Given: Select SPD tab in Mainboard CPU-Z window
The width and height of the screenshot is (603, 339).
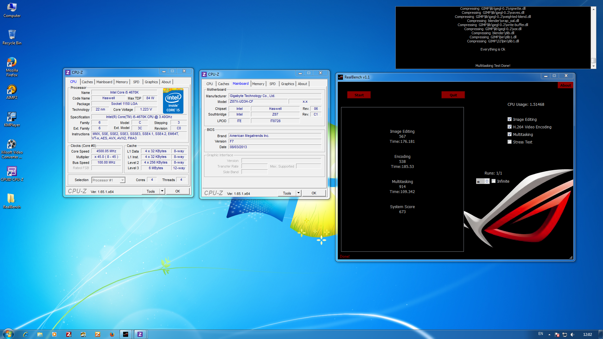Looking at the screenshot, I should tap(272, 84).
